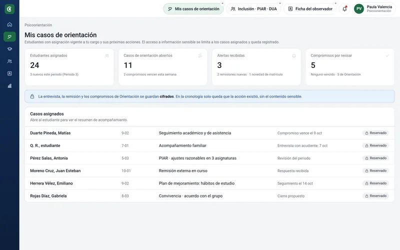Open the notifications bell
400x250 pixels.
(x=344, y=9)
